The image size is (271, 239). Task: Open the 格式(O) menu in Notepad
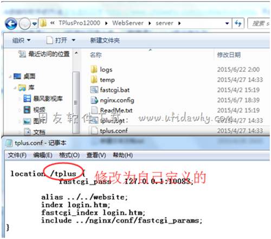[x=69, y=155]
